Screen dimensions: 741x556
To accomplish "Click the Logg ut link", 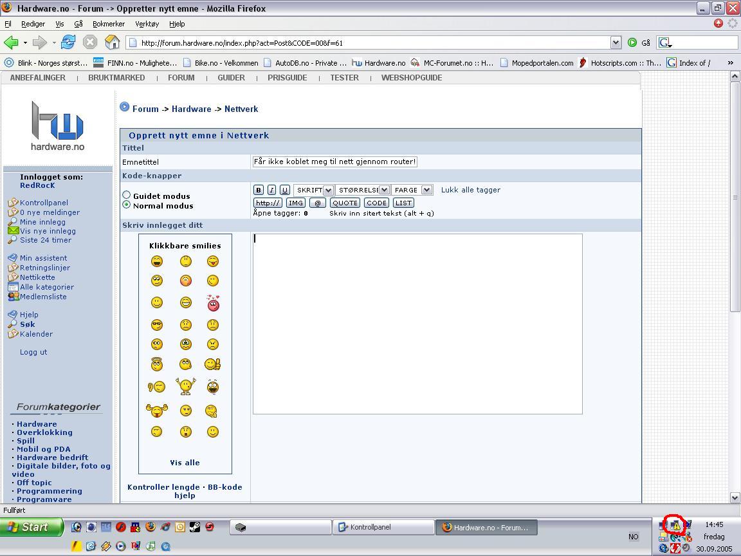I will pos(33,352).
